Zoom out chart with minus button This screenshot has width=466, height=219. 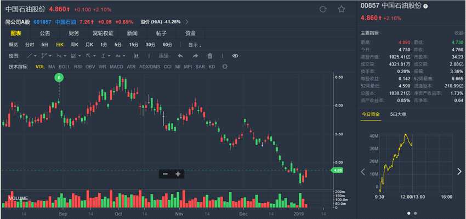(x=165, y=174)
